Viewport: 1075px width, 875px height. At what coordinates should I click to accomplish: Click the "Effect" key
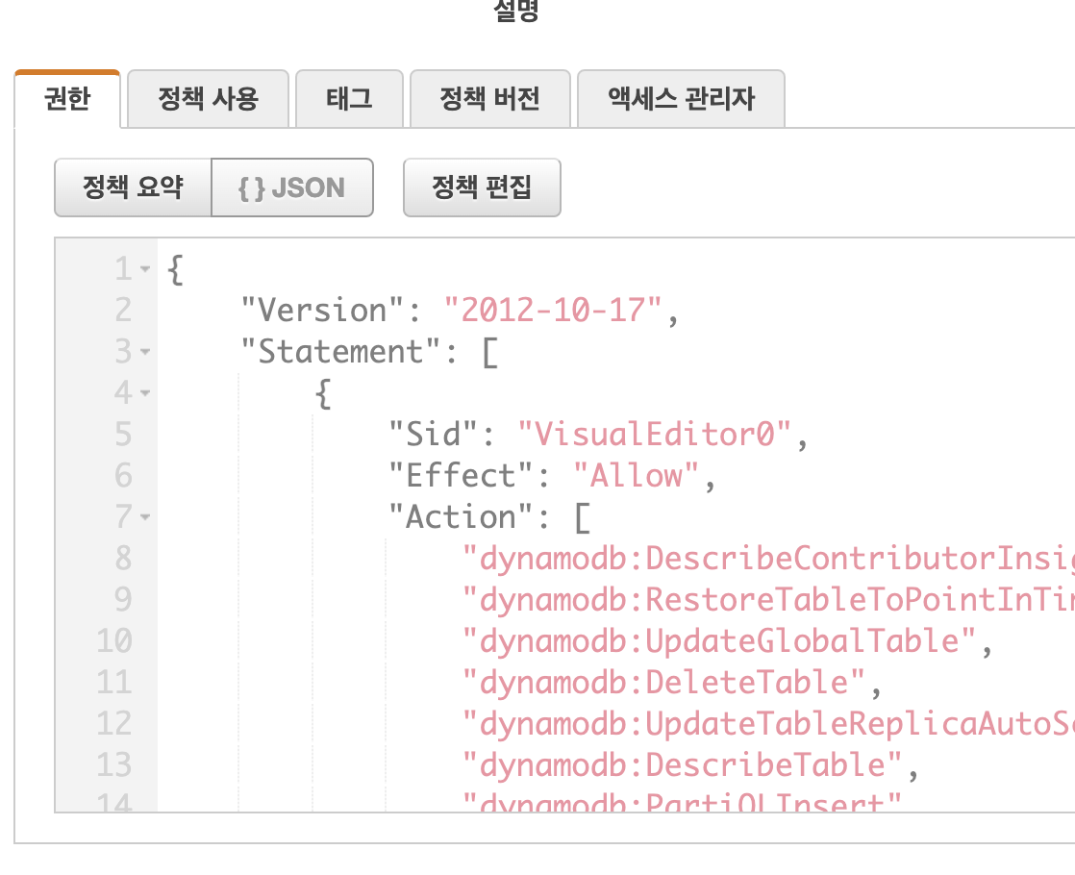[x=461, y=476]
